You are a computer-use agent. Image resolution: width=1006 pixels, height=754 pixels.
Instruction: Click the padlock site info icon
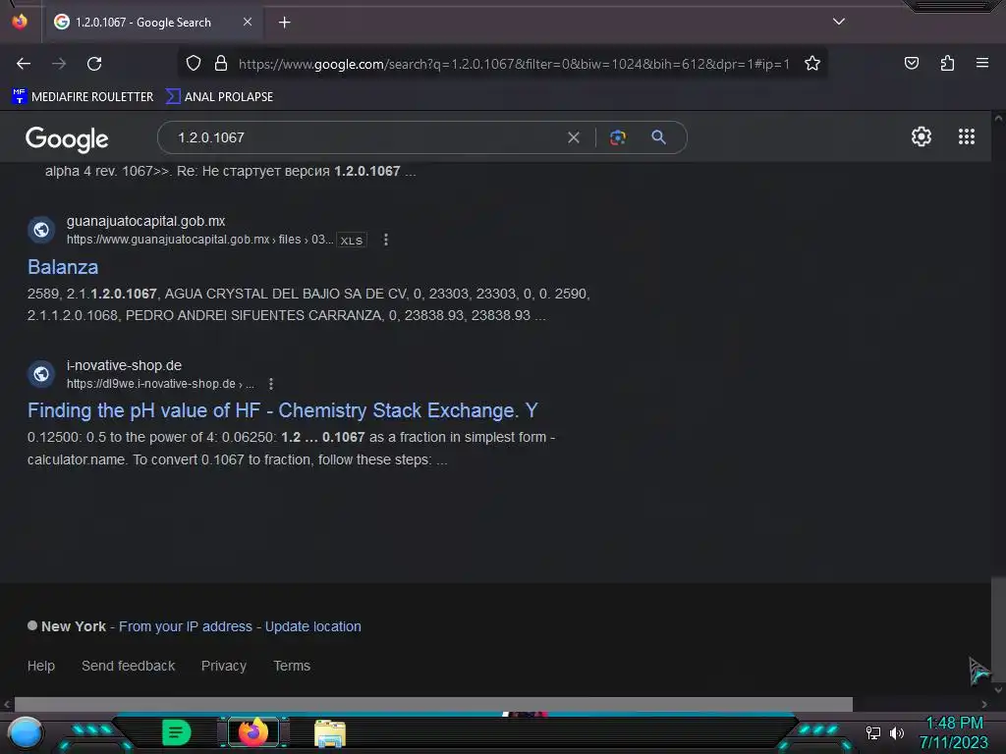pyautogui.click(x=221, y=63)
